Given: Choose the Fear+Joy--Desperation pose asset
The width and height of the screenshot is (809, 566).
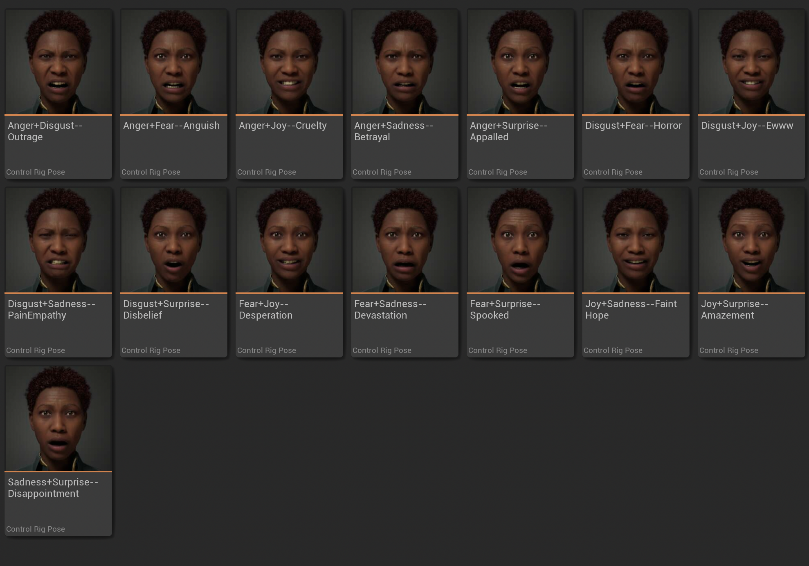Looking at the screenshot, I should click(289, 240).
